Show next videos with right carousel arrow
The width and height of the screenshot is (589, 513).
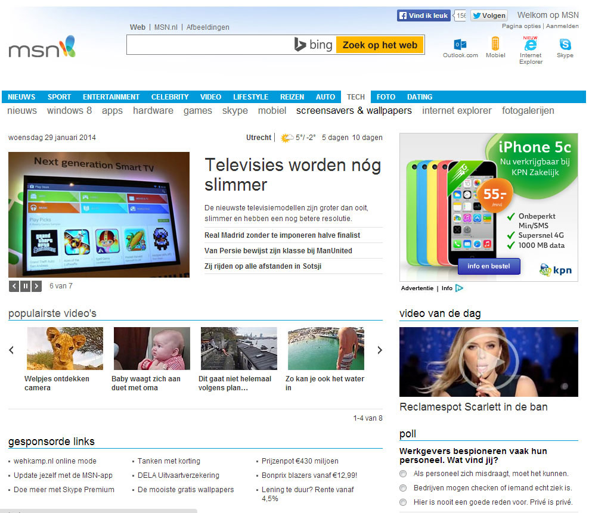coord(380,350)
